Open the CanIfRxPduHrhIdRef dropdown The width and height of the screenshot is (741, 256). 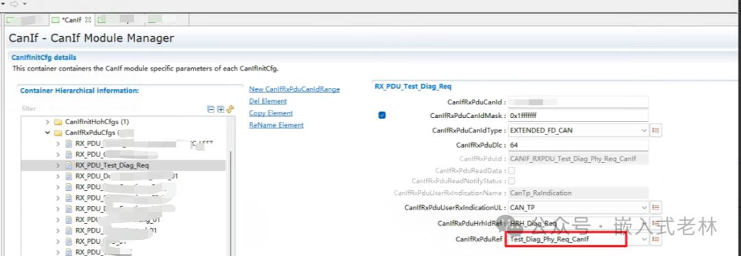pos(644,223)
